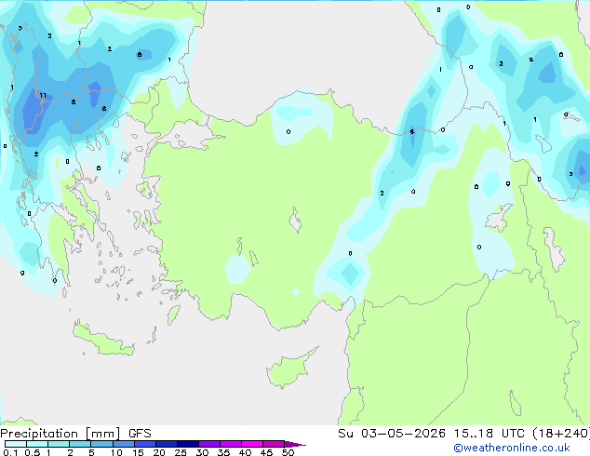The image size is (590, 456).
Task: Click the '35' legend scale label
Action: tap(223, 452)
